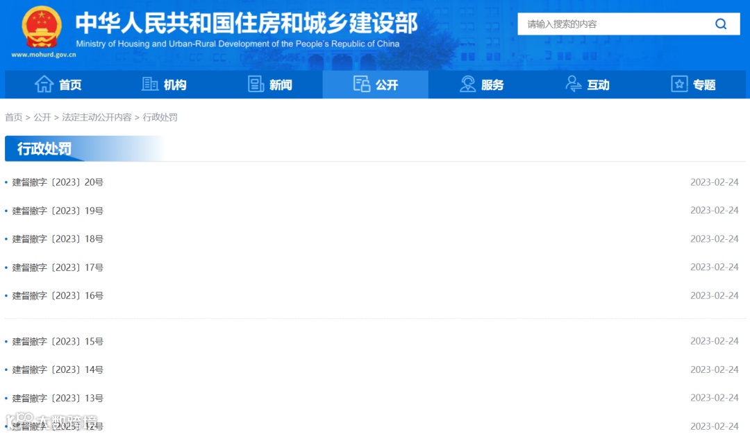Click the date beside 13号 entry
Image resolution: width=750 pixels, height=436 pixels.
pos(714,398)
